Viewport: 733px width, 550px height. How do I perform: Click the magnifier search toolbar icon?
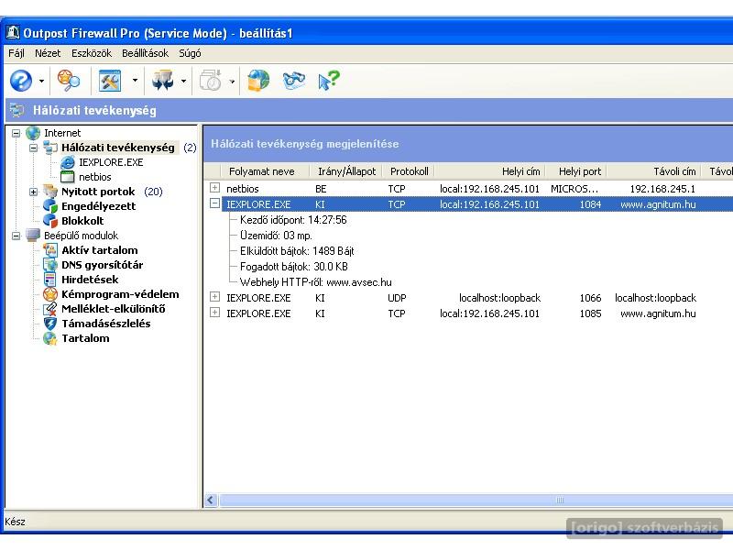(x=68, y=81)
